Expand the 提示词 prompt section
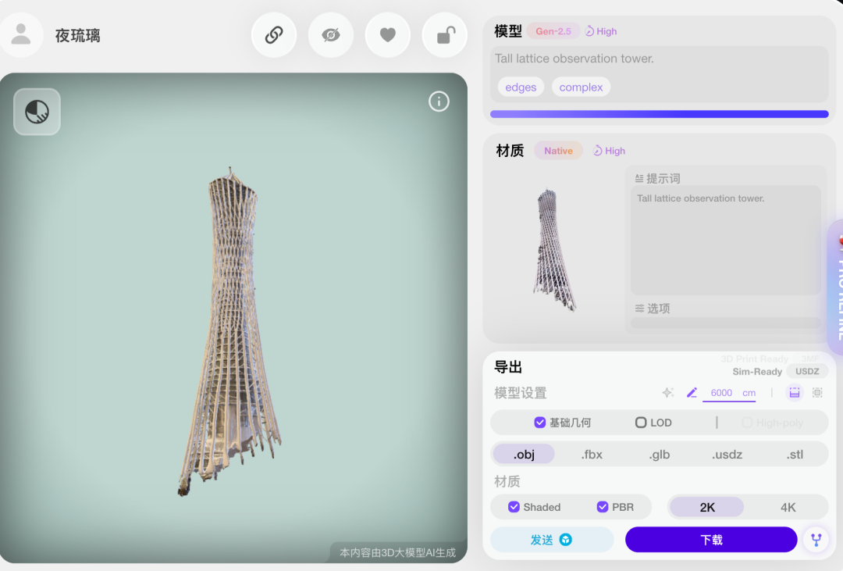Image resolution: width=843 pixels, height=571 pixels. pos(657,179)
